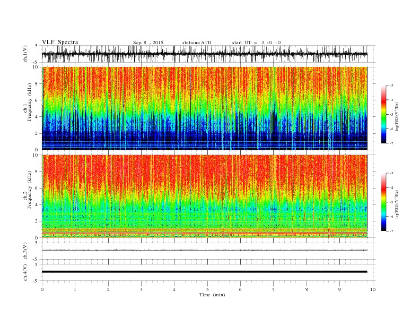Click the ch.2 color bar "log(PSD)(V²/Hz)" label

(397, 204)
